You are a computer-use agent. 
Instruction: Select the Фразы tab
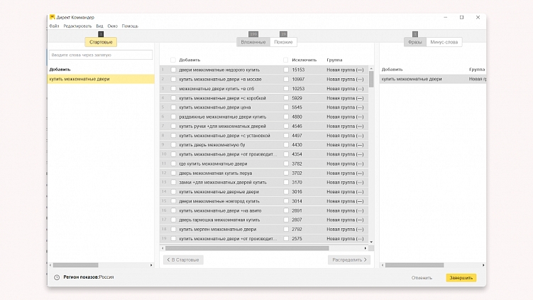(x=415, y=42)
